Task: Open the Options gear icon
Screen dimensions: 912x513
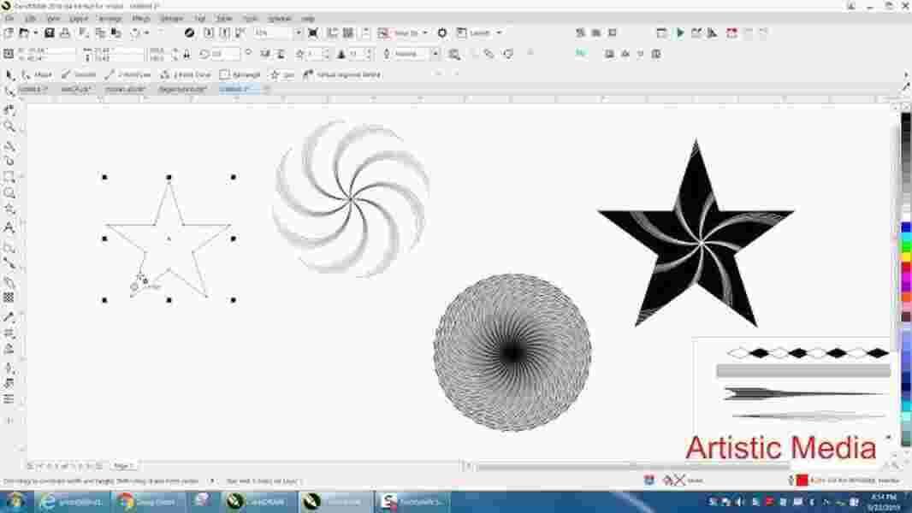Action: coord(442,33)
